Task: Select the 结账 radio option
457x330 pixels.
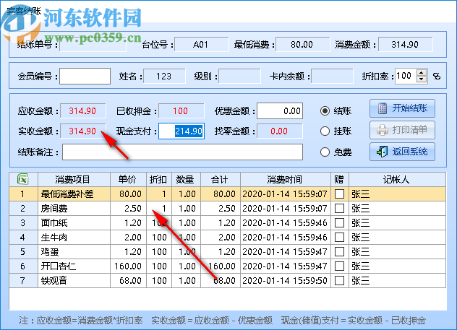Action: (x=325, y=111)
